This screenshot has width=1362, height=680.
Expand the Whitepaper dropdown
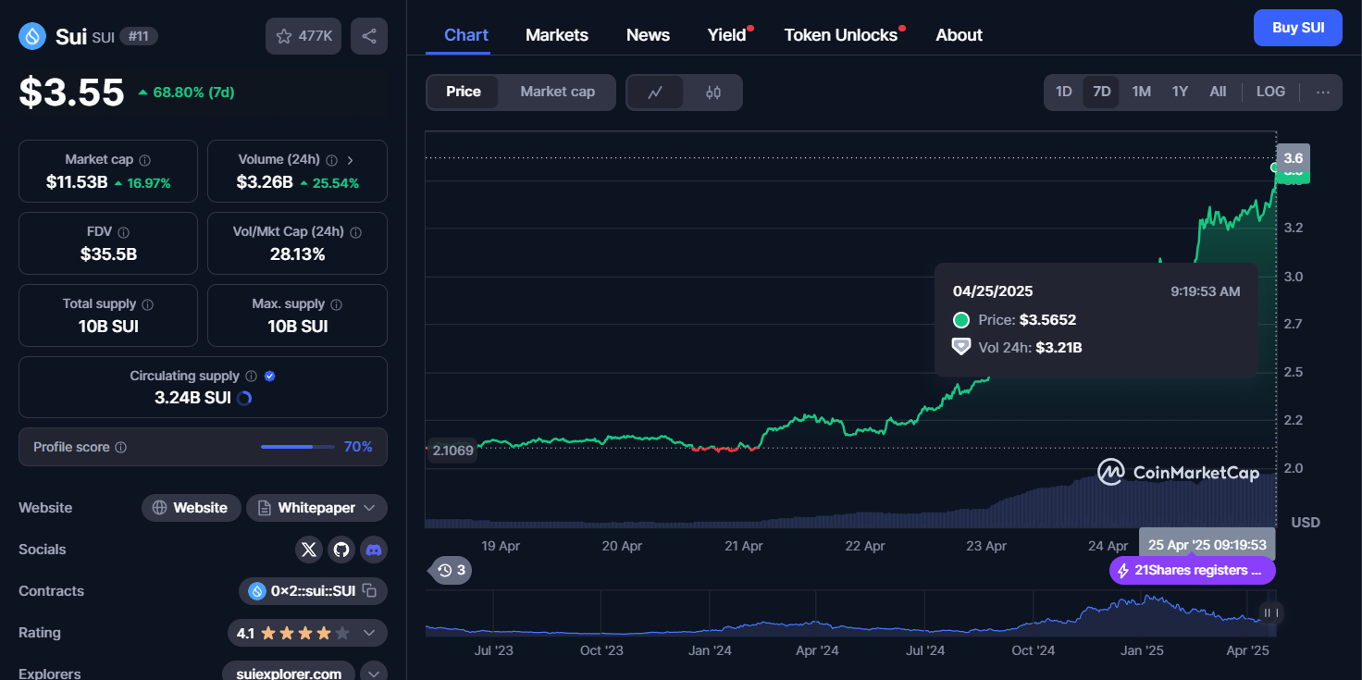(369, 508)
